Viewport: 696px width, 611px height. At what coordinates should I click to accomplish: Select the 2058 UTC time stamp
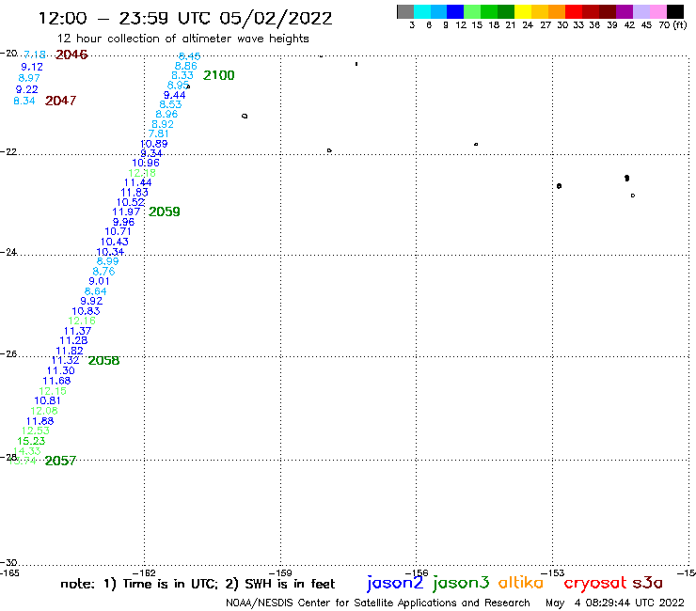(x=103, y=360)
